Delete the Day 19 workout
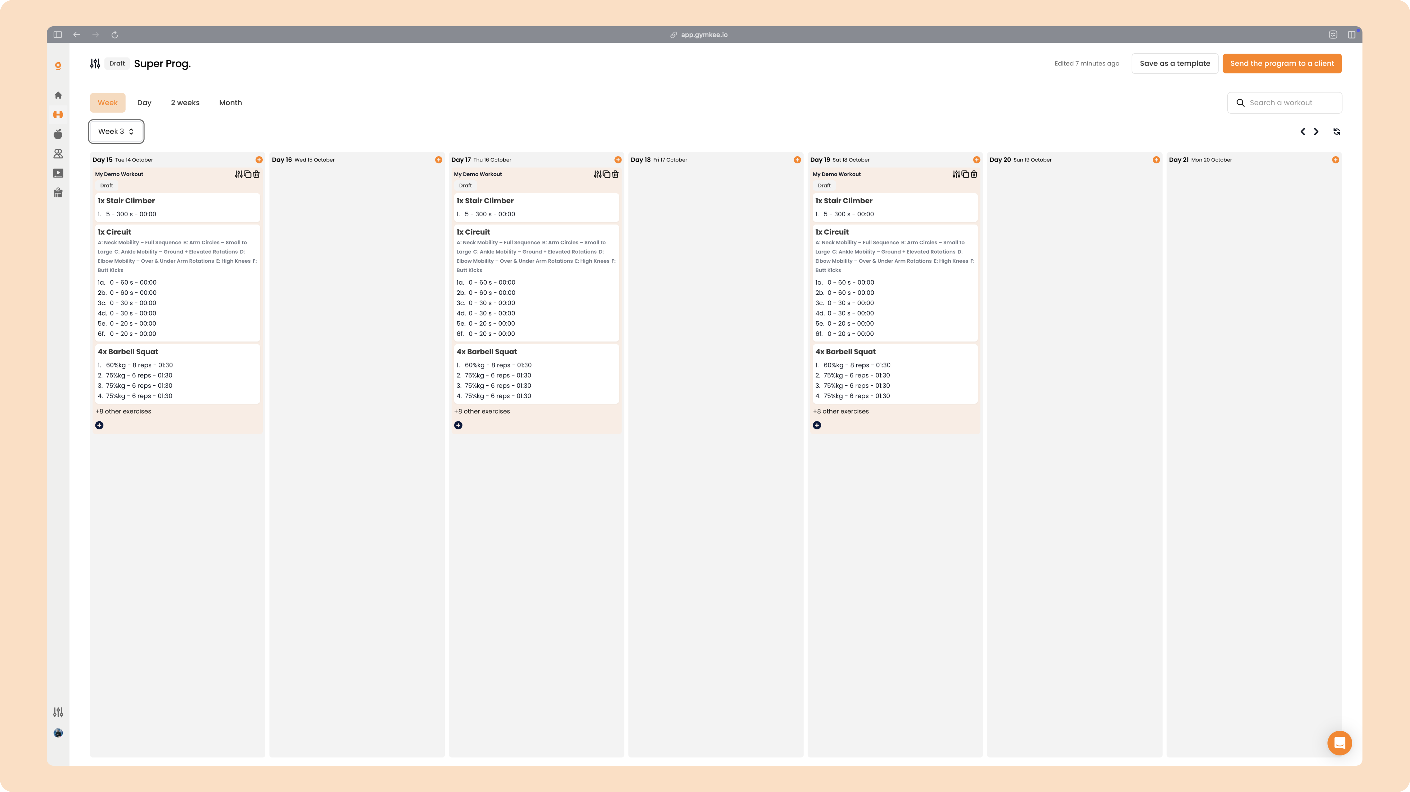This screenshot has height=792, width=1410. click(974, 175)
